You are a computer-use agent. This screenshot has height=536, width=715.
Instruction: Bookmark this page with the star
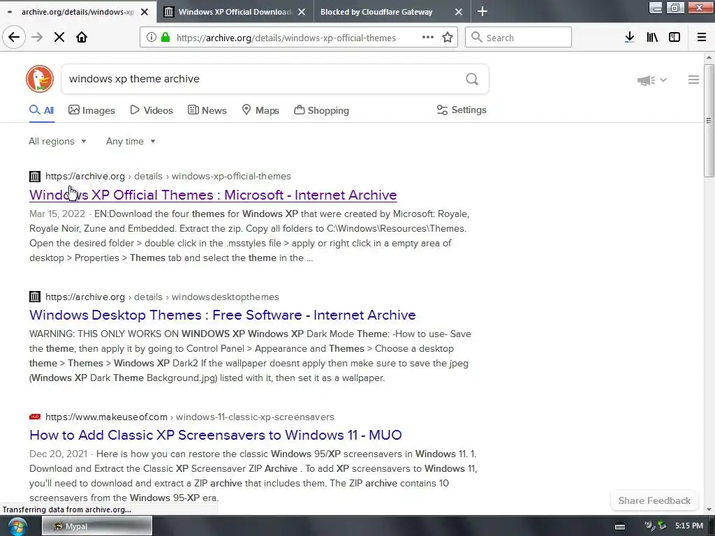point(448,38)
